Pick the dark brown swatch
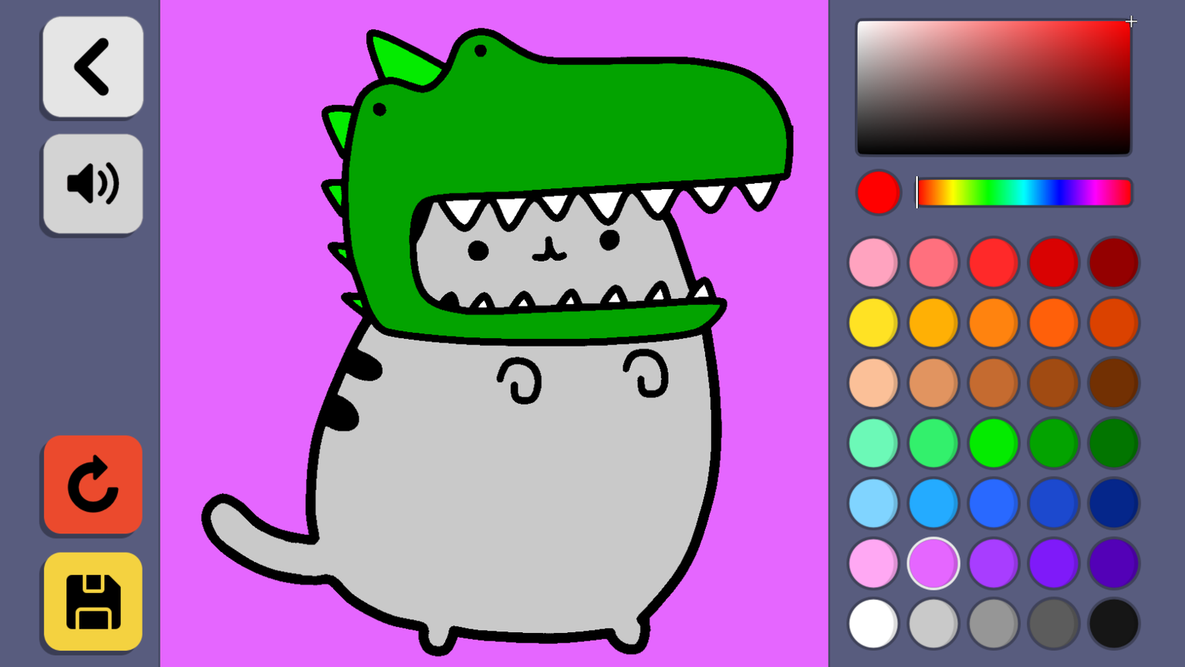Image resolution: width=1185 pixels, height=667 pixels. point(1114,383)
